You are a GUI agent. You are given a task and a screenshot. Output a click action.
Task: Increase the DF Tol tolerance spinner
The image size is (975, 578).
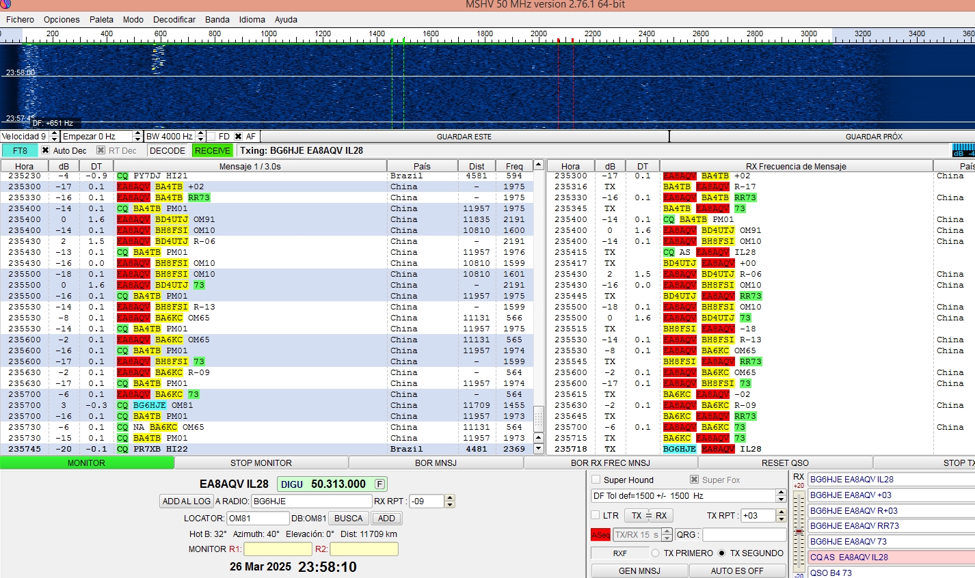coord(781,493)
